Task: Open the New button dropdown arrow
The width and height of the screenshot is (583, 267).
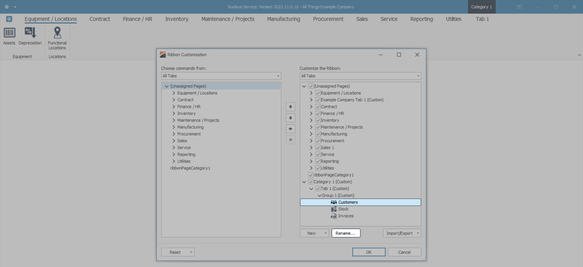Action: click(326, 233)
